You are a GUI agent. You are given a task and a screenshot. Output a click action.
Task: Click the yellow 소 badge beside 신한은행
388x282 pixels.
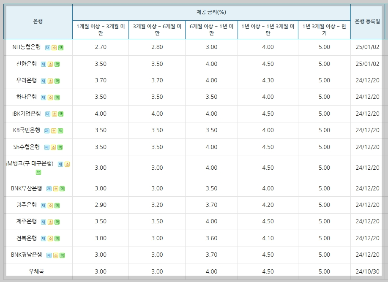50,64
